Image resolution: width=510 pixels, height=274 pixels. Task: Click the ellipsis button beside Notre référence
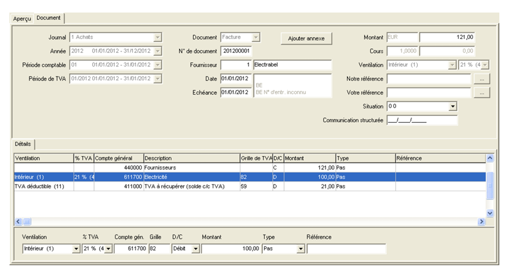(482, 79)
